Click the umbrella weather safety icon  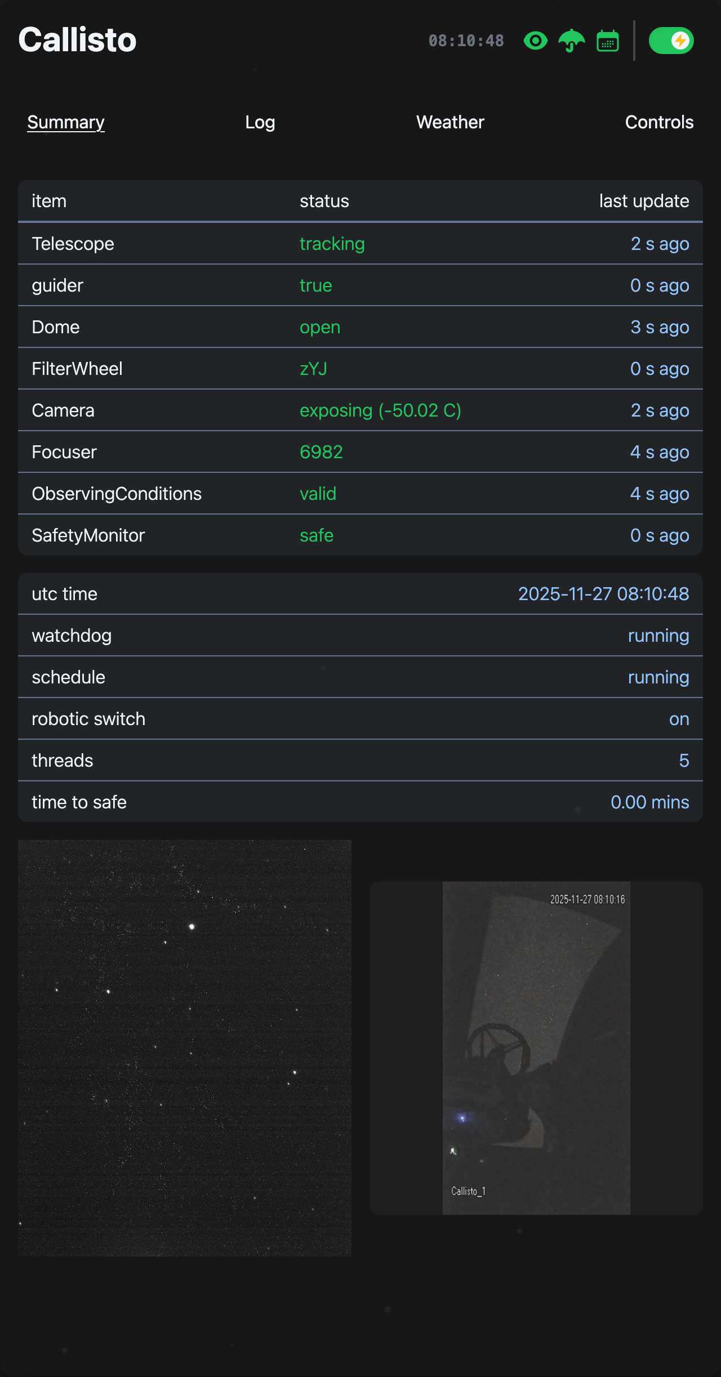coord(571,41)
